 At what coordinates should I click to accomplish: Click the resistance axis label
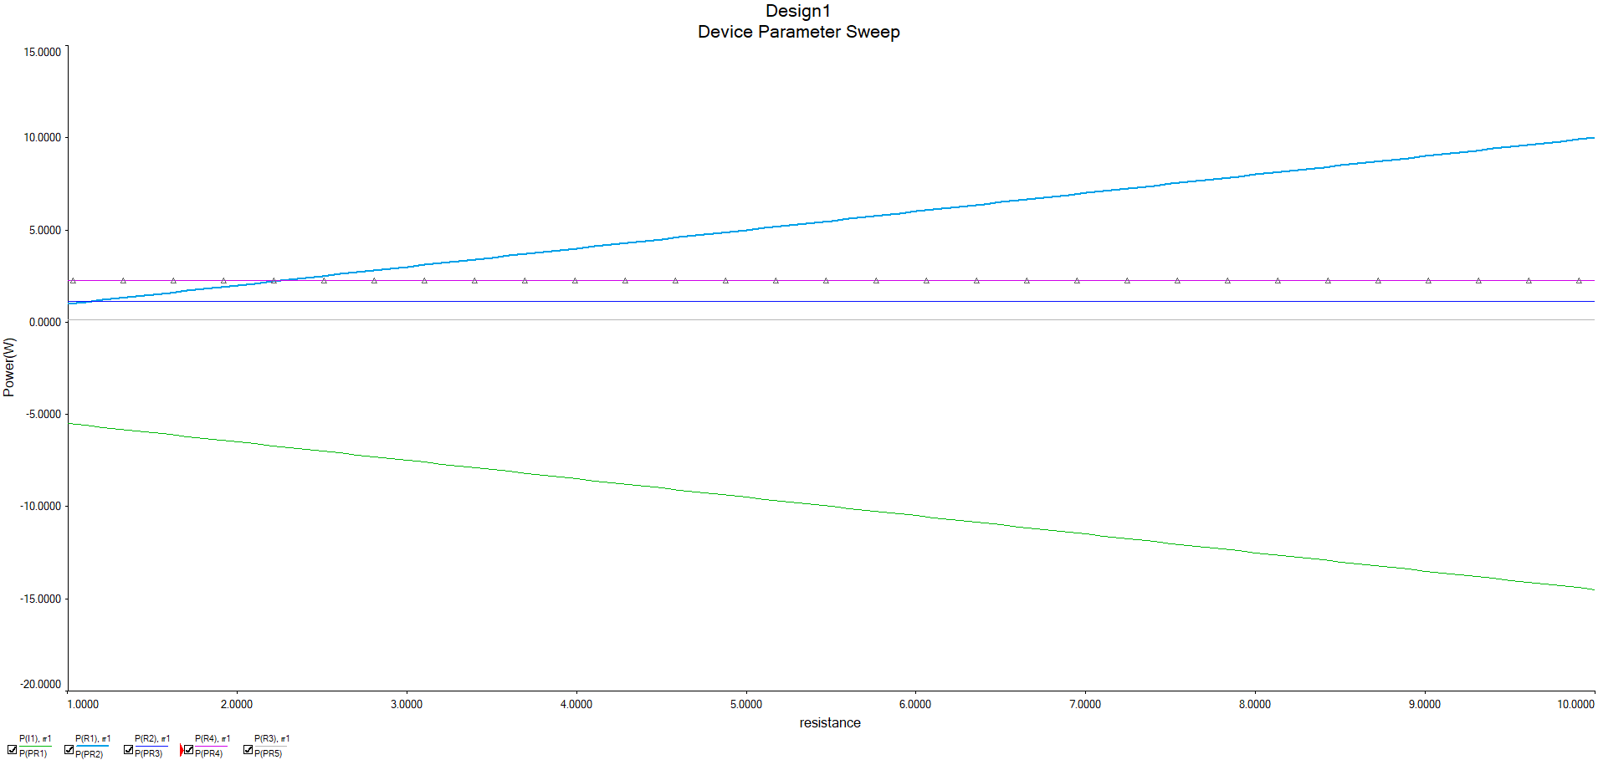pos(830,722)
